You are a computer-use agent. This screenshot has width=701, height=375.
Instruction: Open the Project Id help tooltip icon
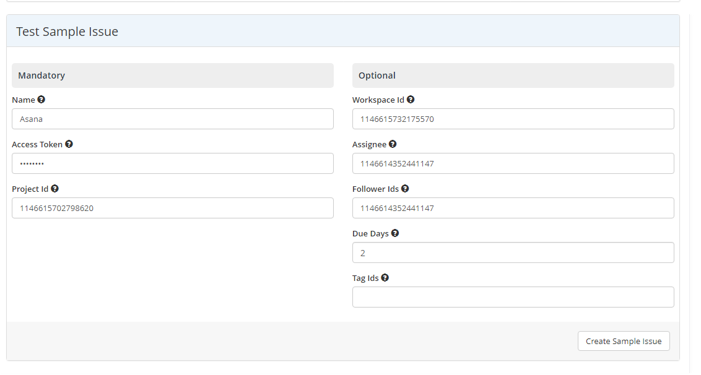pos(54,189)
